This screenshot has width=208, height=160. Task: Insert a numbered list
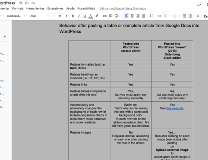[175, 16]
